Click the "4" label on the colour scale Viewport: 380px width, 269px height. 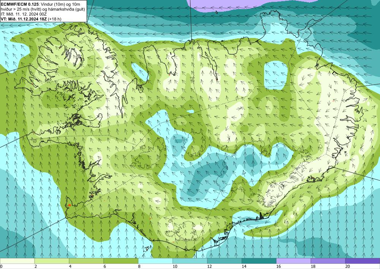(x=70, y=266)
